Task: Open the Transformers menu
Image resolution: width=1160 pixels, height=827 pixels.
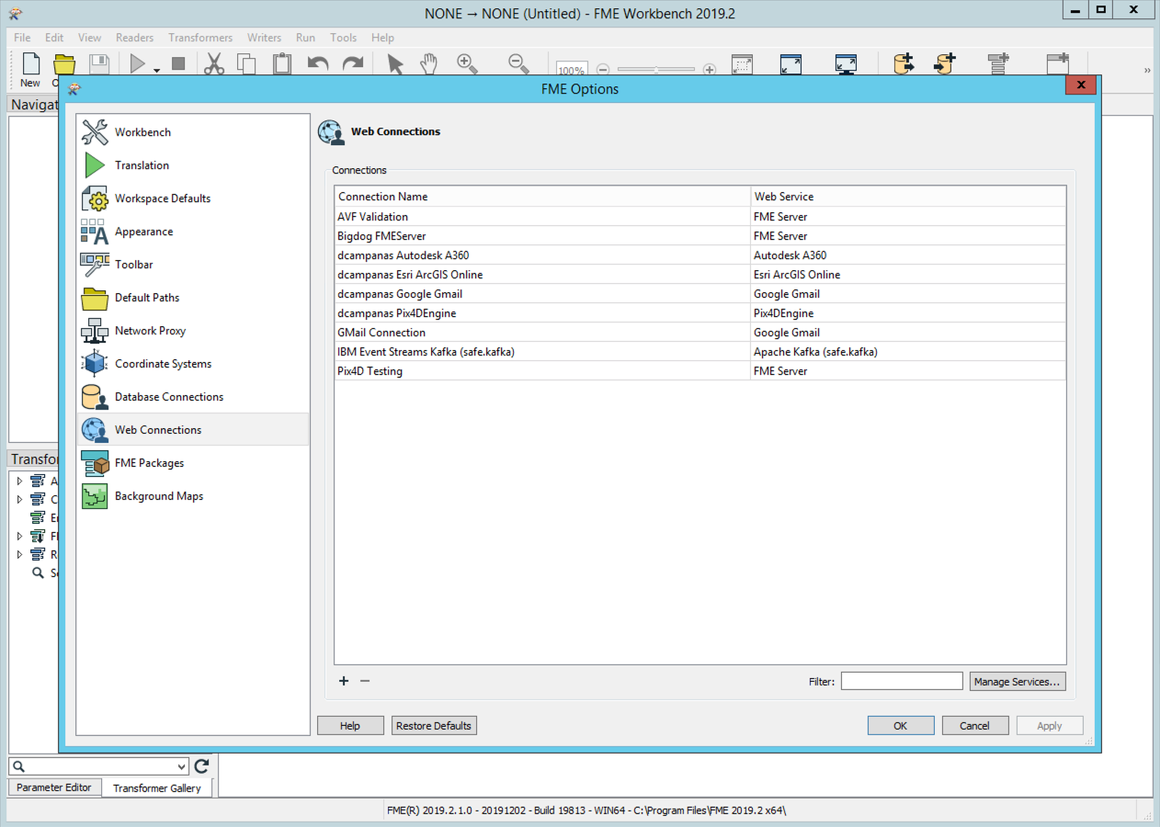Action: tap(200, 38)
